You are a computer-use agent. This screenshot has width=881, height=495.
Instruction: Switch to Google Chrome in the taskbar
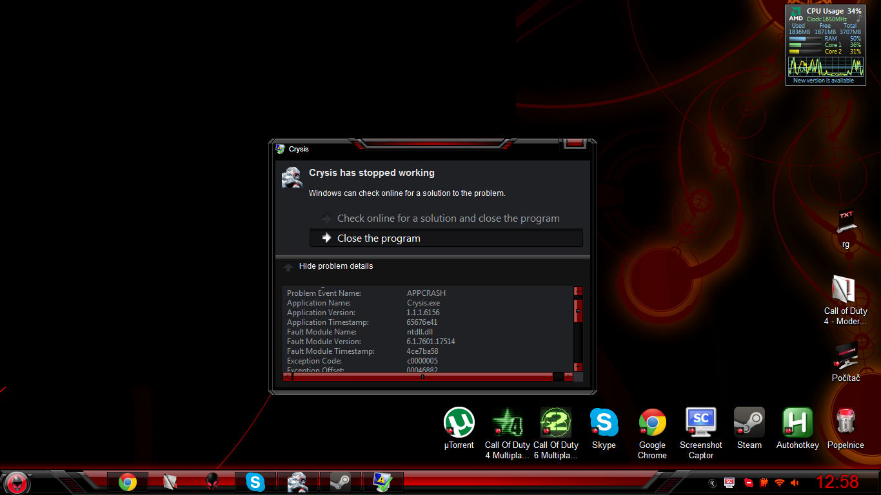point(128,482)
